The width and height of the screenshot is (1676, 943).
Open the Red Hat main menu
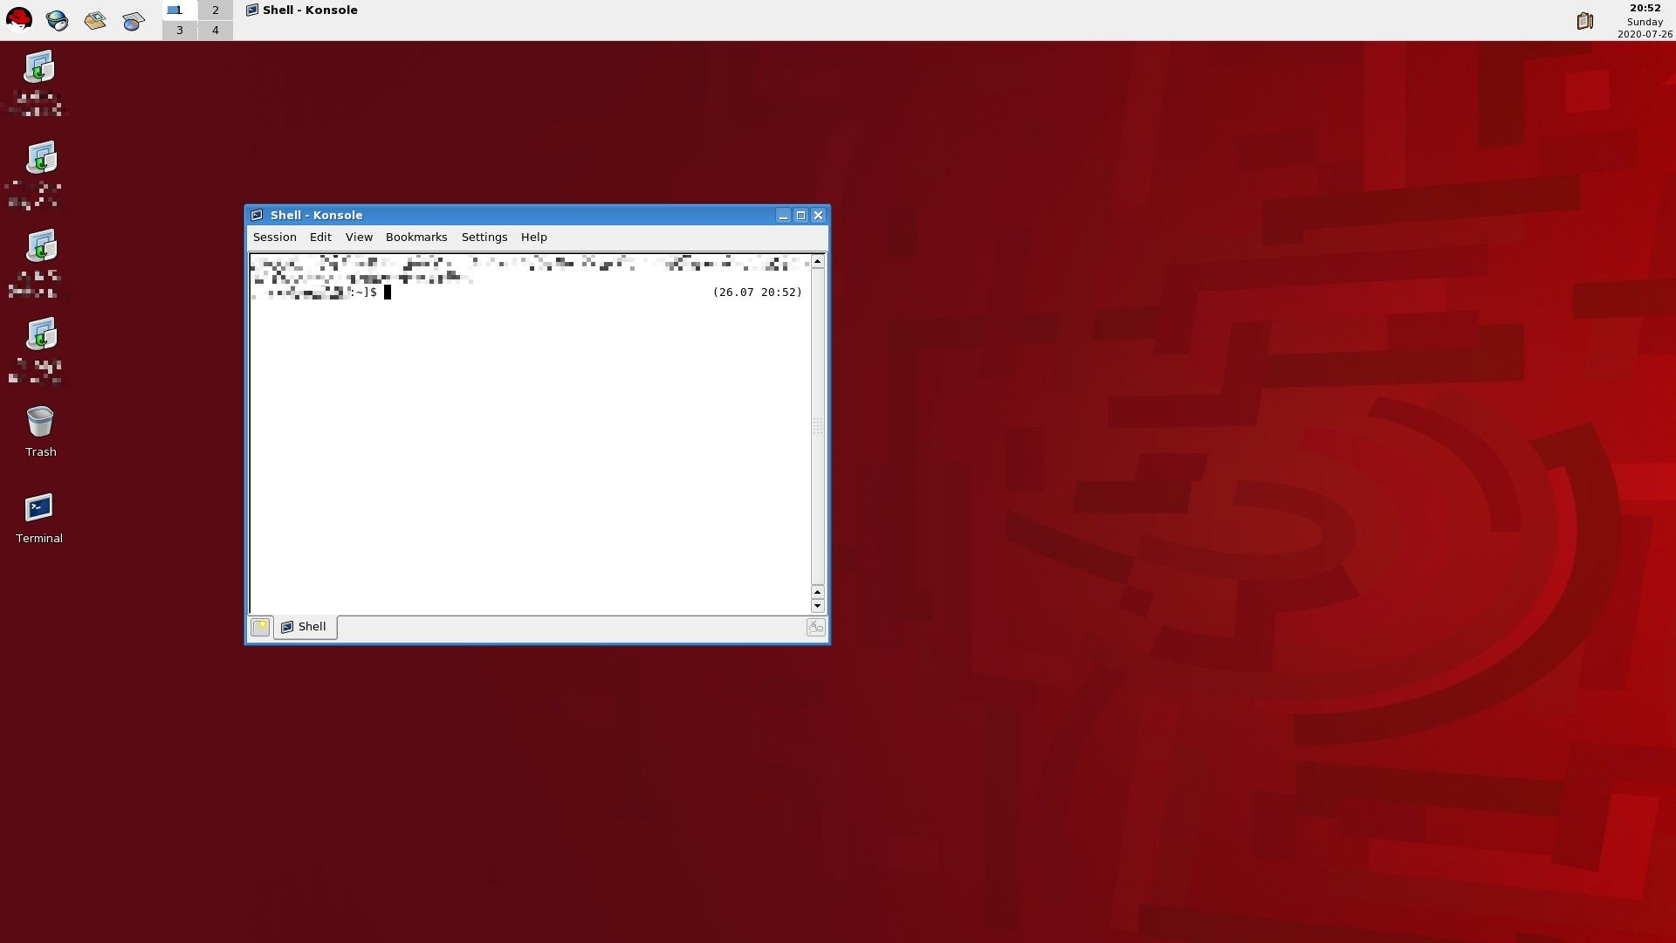coord(19,19)
